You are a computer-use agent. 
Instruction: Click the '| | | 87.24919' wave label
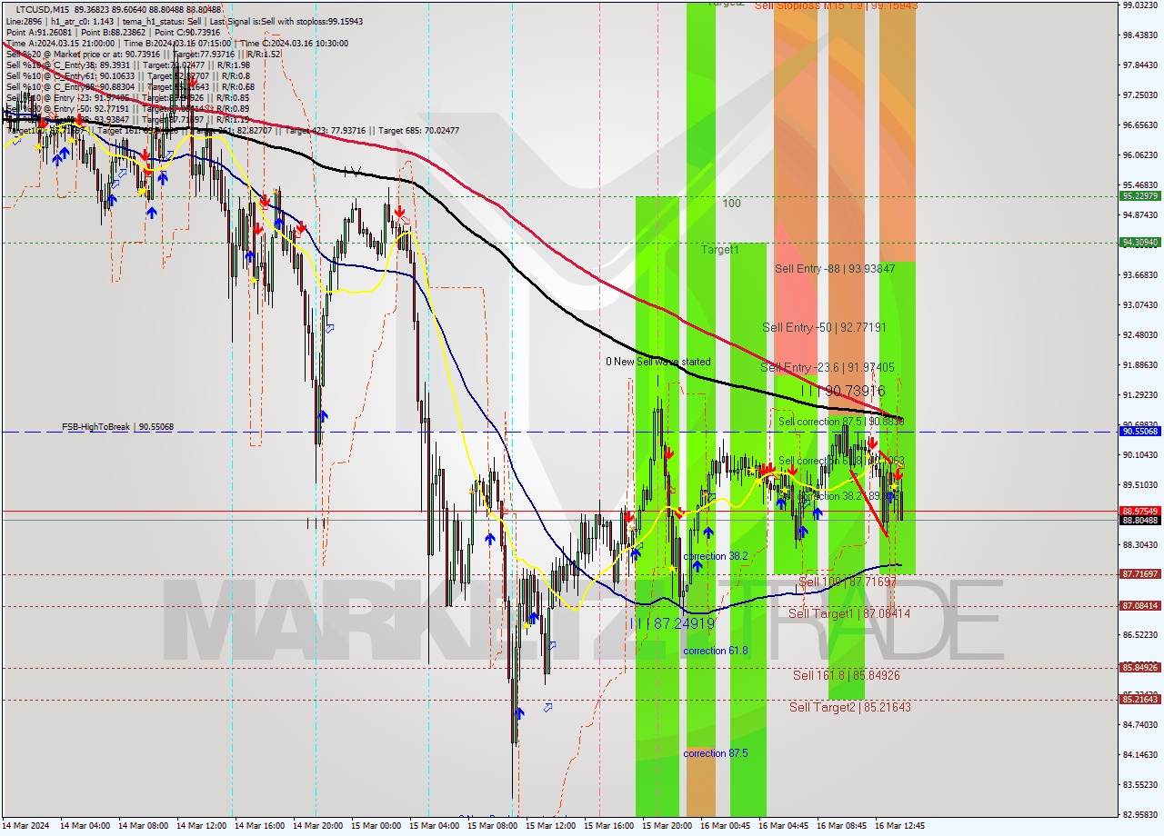coord(671,624)
